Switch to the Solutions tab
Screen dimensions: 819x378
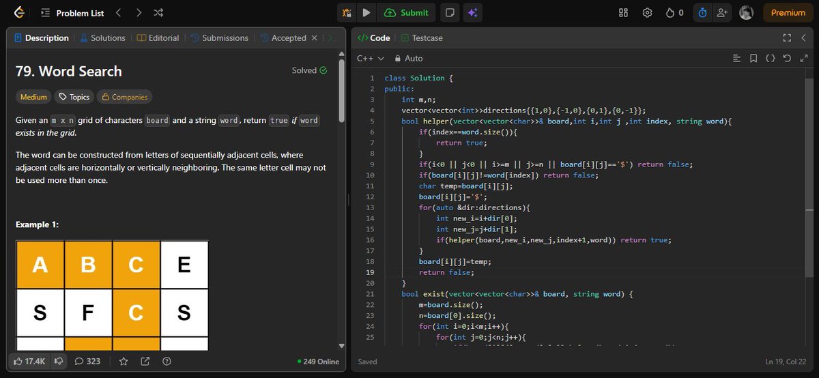pos(103,38)
